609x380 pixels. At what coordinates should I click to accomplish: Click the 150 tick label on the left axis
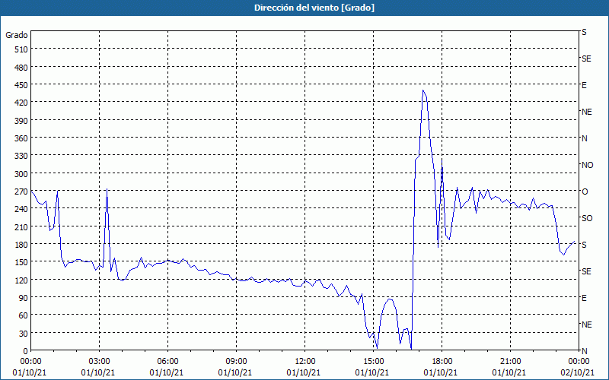coord(21,262)
